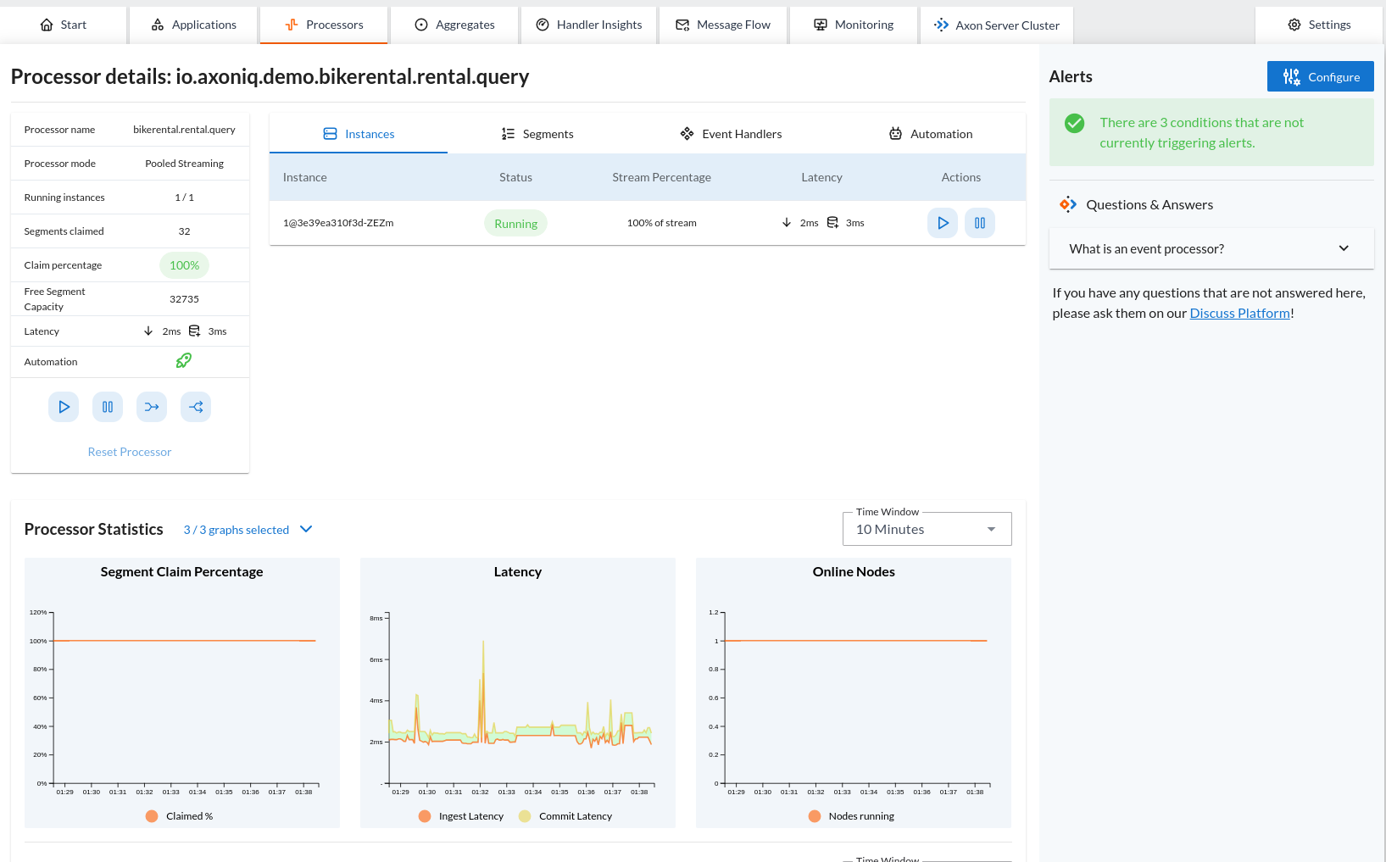This screenshot has height=862, width=1386.
Task: Start the instance 1@3e39ea310f3d-ZEZm
Action: 943,223
